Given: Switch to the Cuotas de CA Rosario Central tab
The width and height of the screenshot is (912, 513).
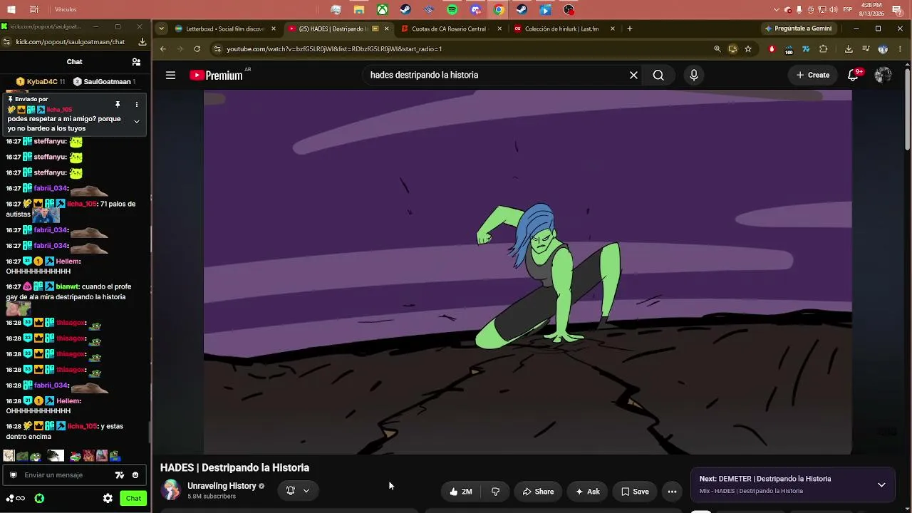Looking at the screenshot, I should tap(451, 29).
